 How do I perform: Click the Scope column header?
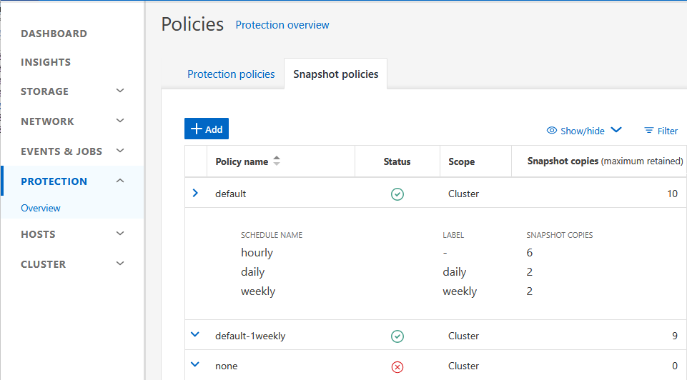click(461, 161)
